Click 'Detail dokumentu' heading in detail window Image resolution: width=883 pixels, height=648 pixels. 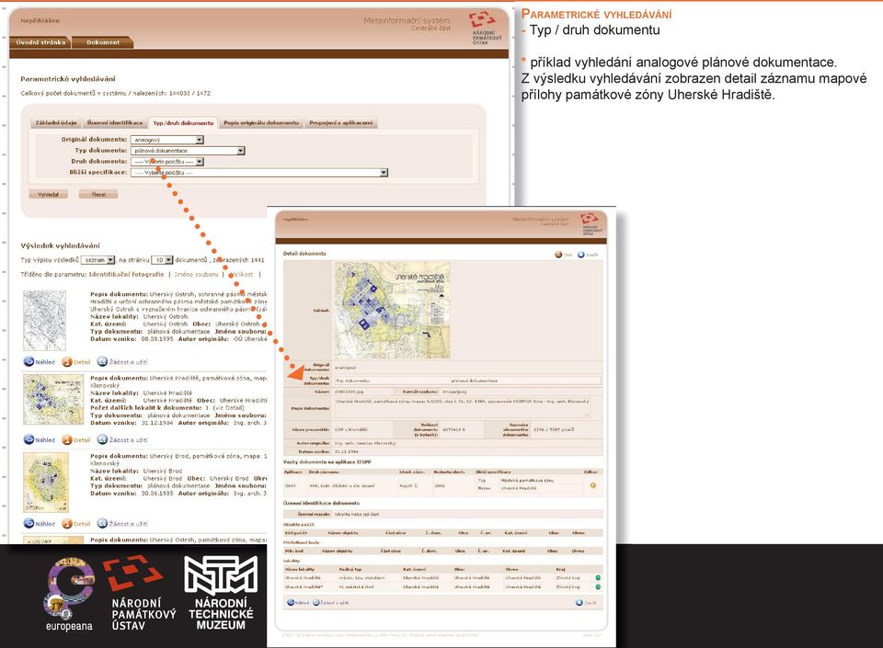point(304,254)
